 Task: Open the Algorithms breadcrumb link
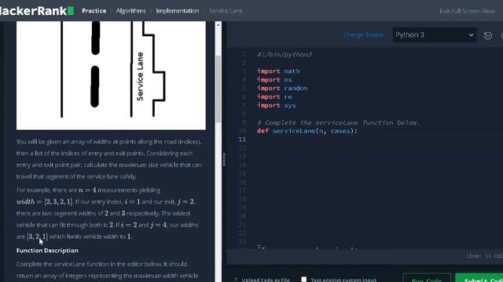[131, 10]
